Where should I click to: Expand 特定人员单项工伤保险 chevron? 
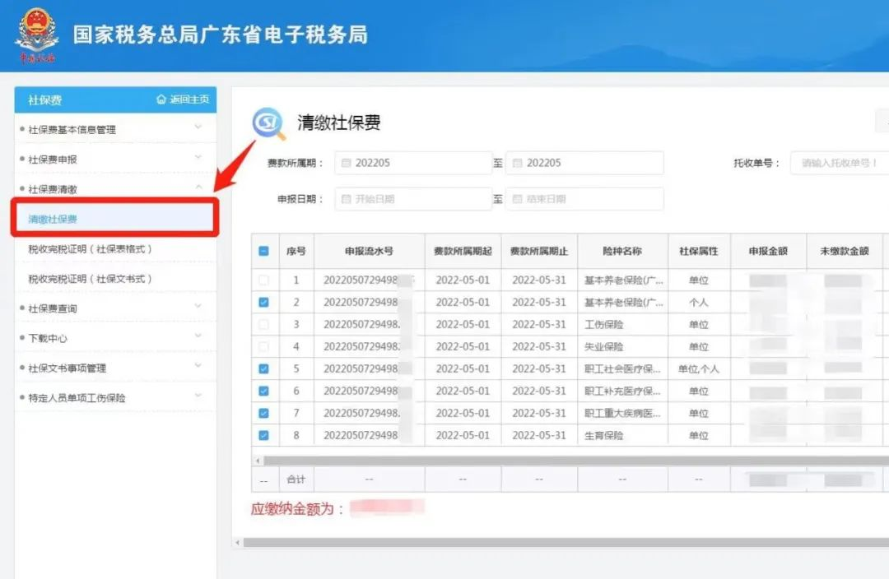(198, 396)
